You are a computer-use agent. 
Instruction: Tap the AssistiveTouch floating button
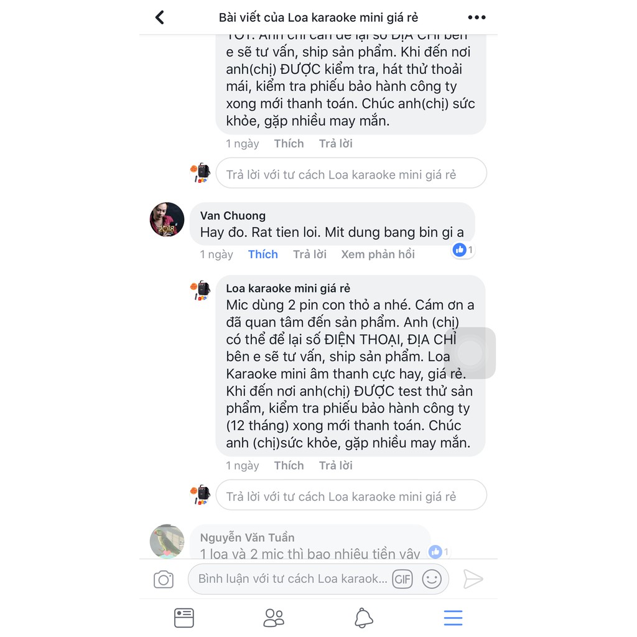coord(470,353)
